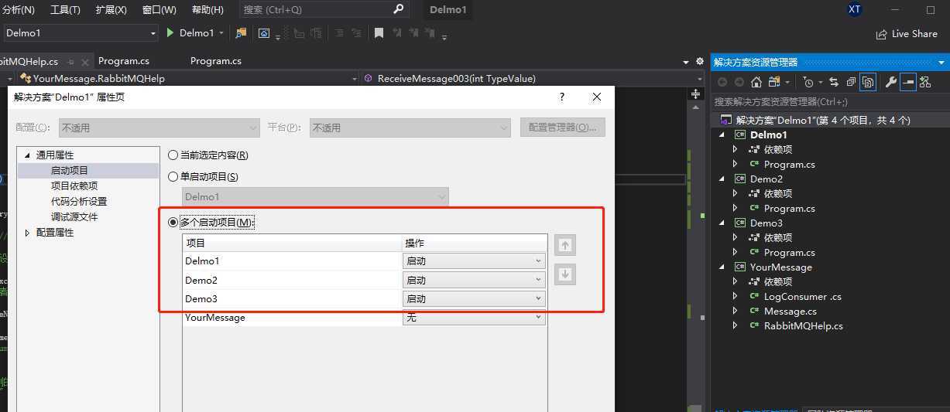Select 当前选定内容 radio button

(x=173, y=155)
